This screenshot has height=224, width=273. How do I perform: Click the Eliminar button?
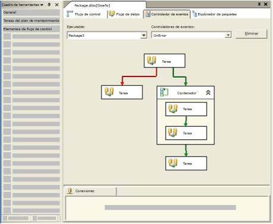pos(252,34)
